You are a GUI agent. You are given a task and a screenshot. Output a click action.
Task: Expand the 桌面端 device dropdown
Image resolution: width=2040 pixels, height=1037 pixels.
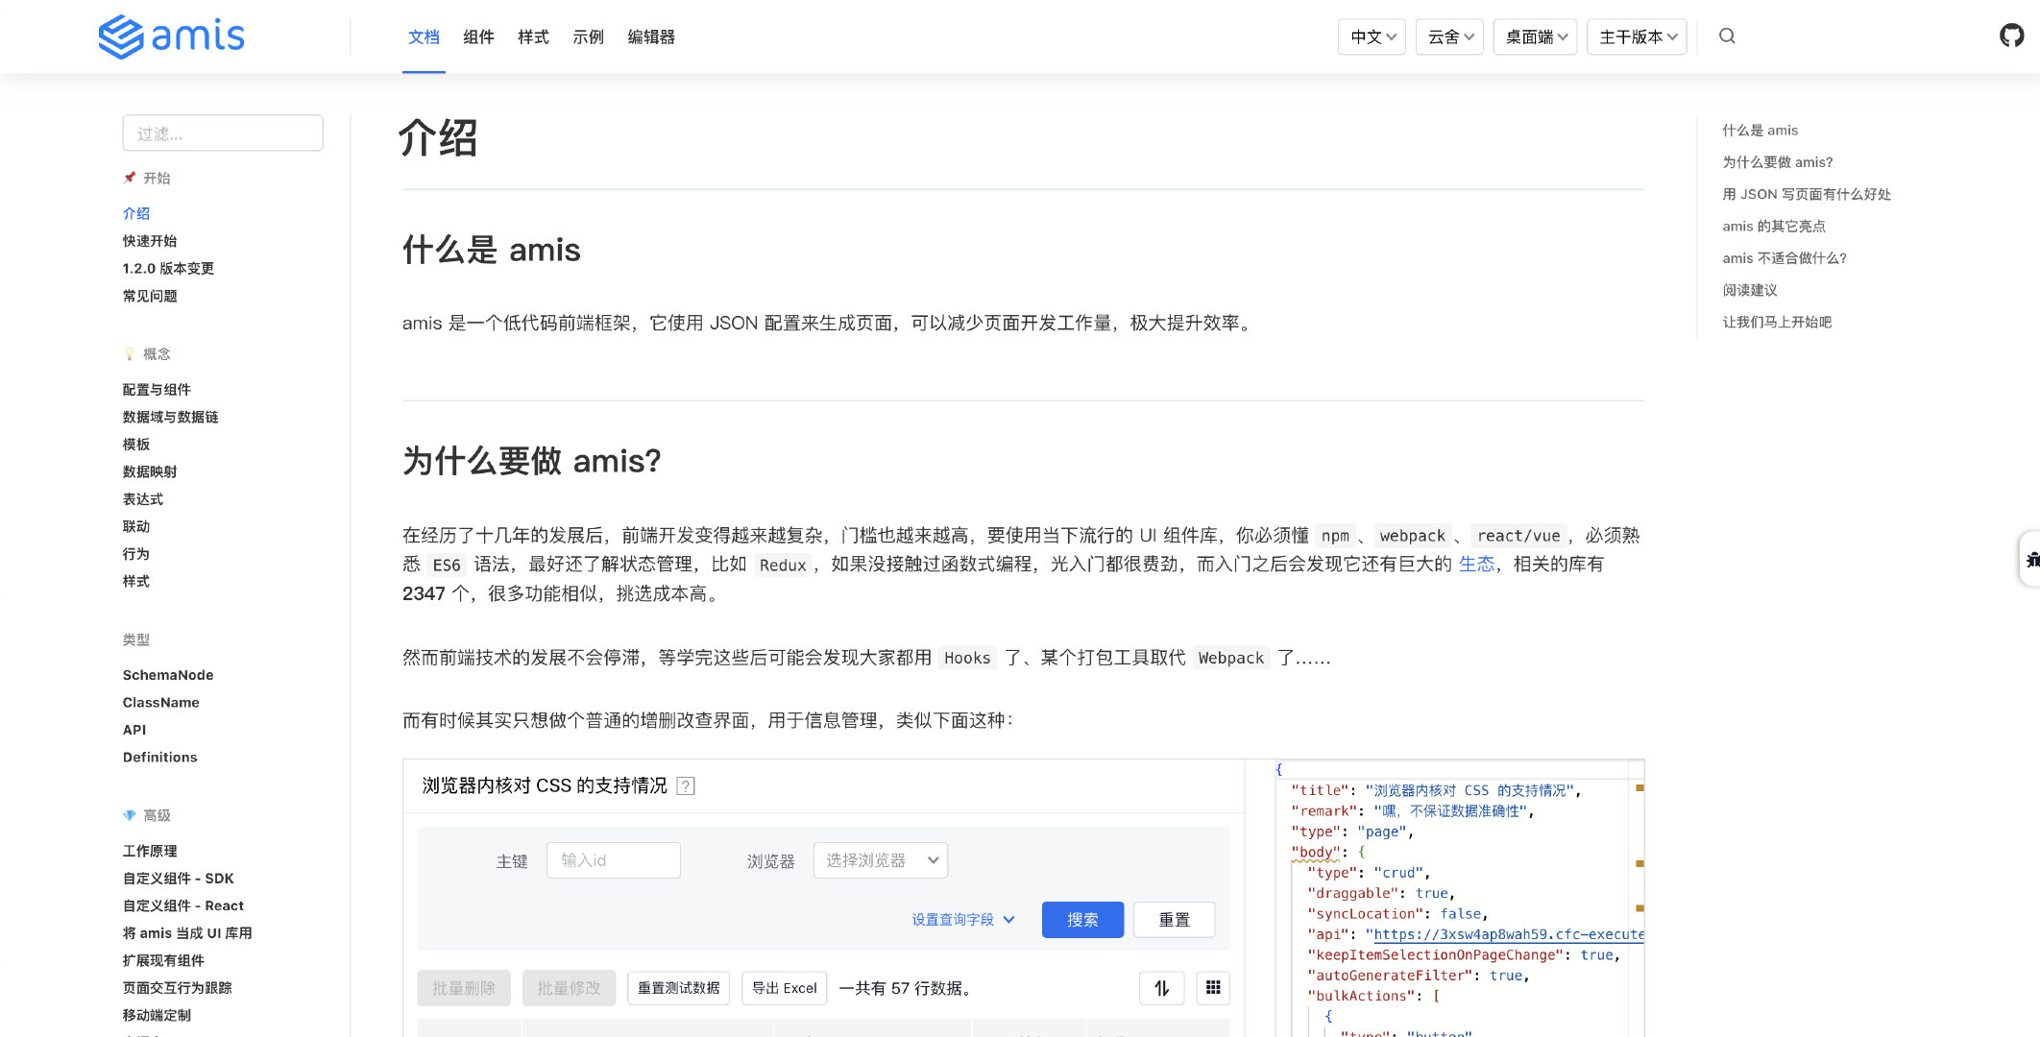(x=1535, y=36)
